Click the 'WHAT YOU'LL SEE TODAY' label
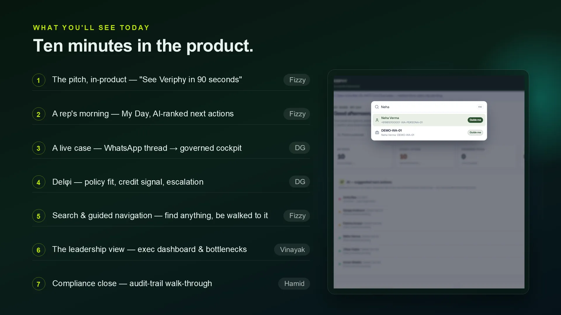Screen dimensions: 561x315 point(91,28)
